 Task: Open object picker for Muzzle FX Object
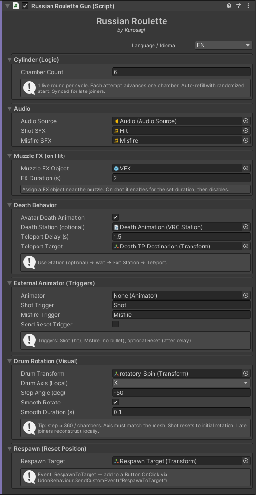246,168
